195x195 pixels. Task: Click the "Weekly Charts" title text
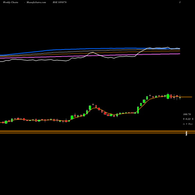(x=11, y=2)
